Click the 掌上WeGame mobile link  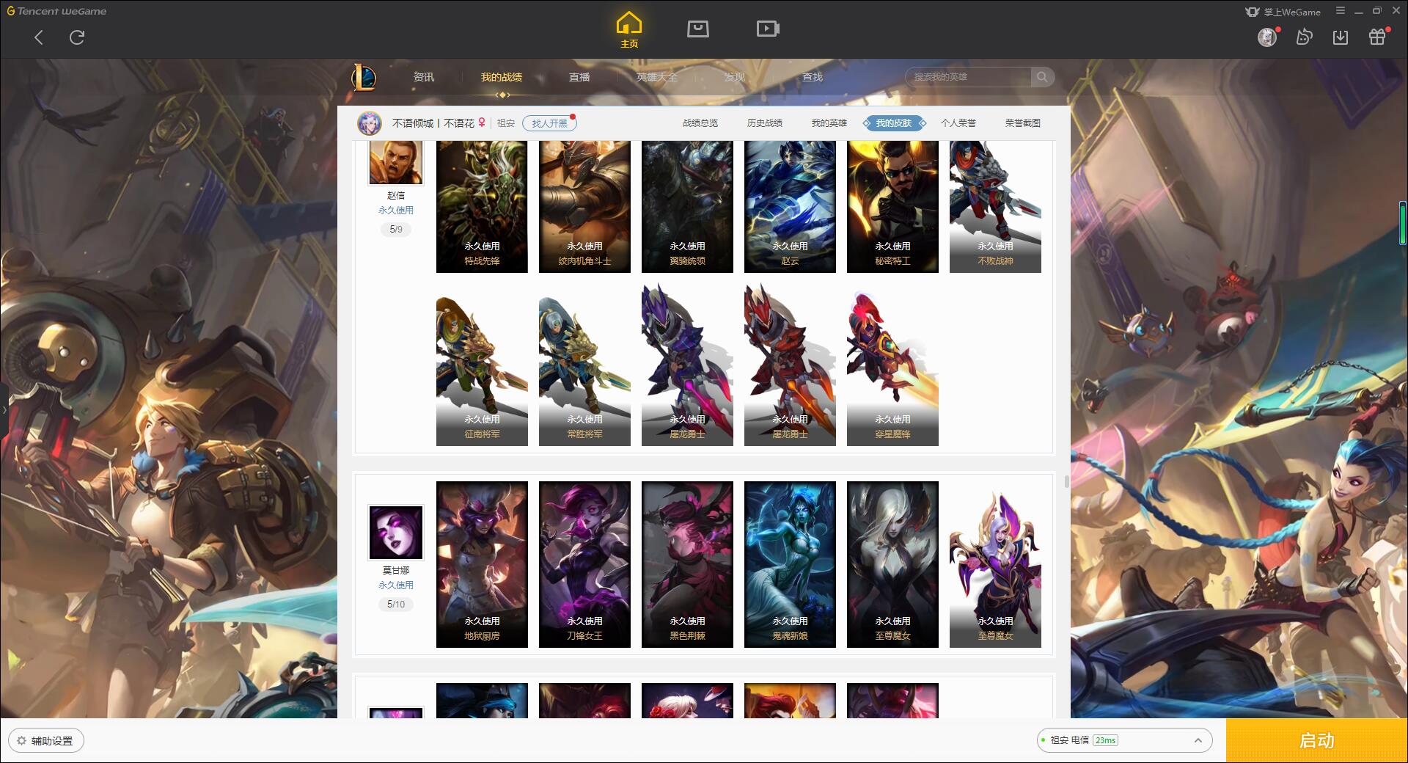click(x=1283, y=12)
